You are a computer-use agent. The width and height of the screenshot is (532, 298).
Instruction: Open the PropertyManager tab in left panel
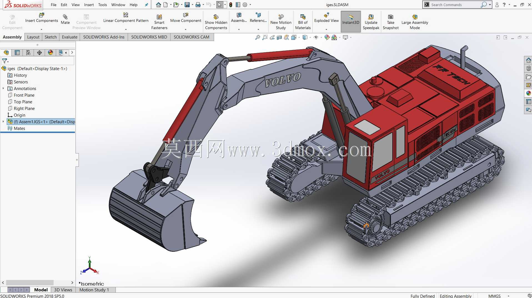click(17, 53)
